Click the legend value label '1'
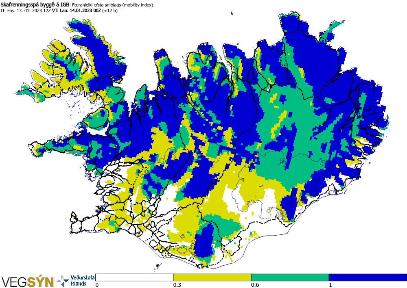The height and width of the screenshot is (288, 407). [x=330, y=285]
